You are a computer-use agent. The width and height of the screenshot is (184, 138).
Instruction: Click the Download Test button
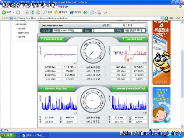[x=52, y=39]
